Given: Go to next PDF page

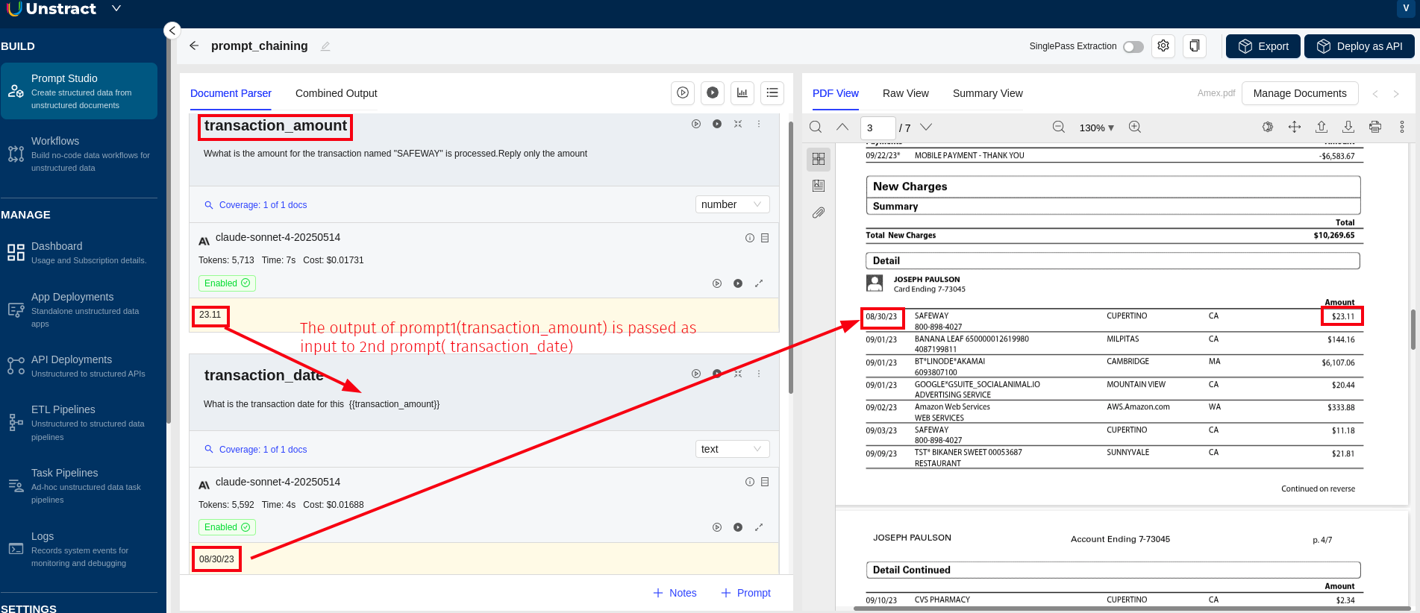Looking at the screenshot, I should [926, 128].
